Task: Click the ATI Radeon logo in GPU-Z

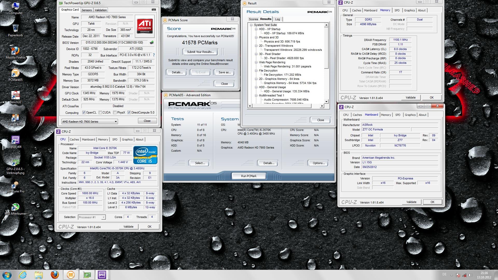Action: pyautogui.click(x=145, y=26)
